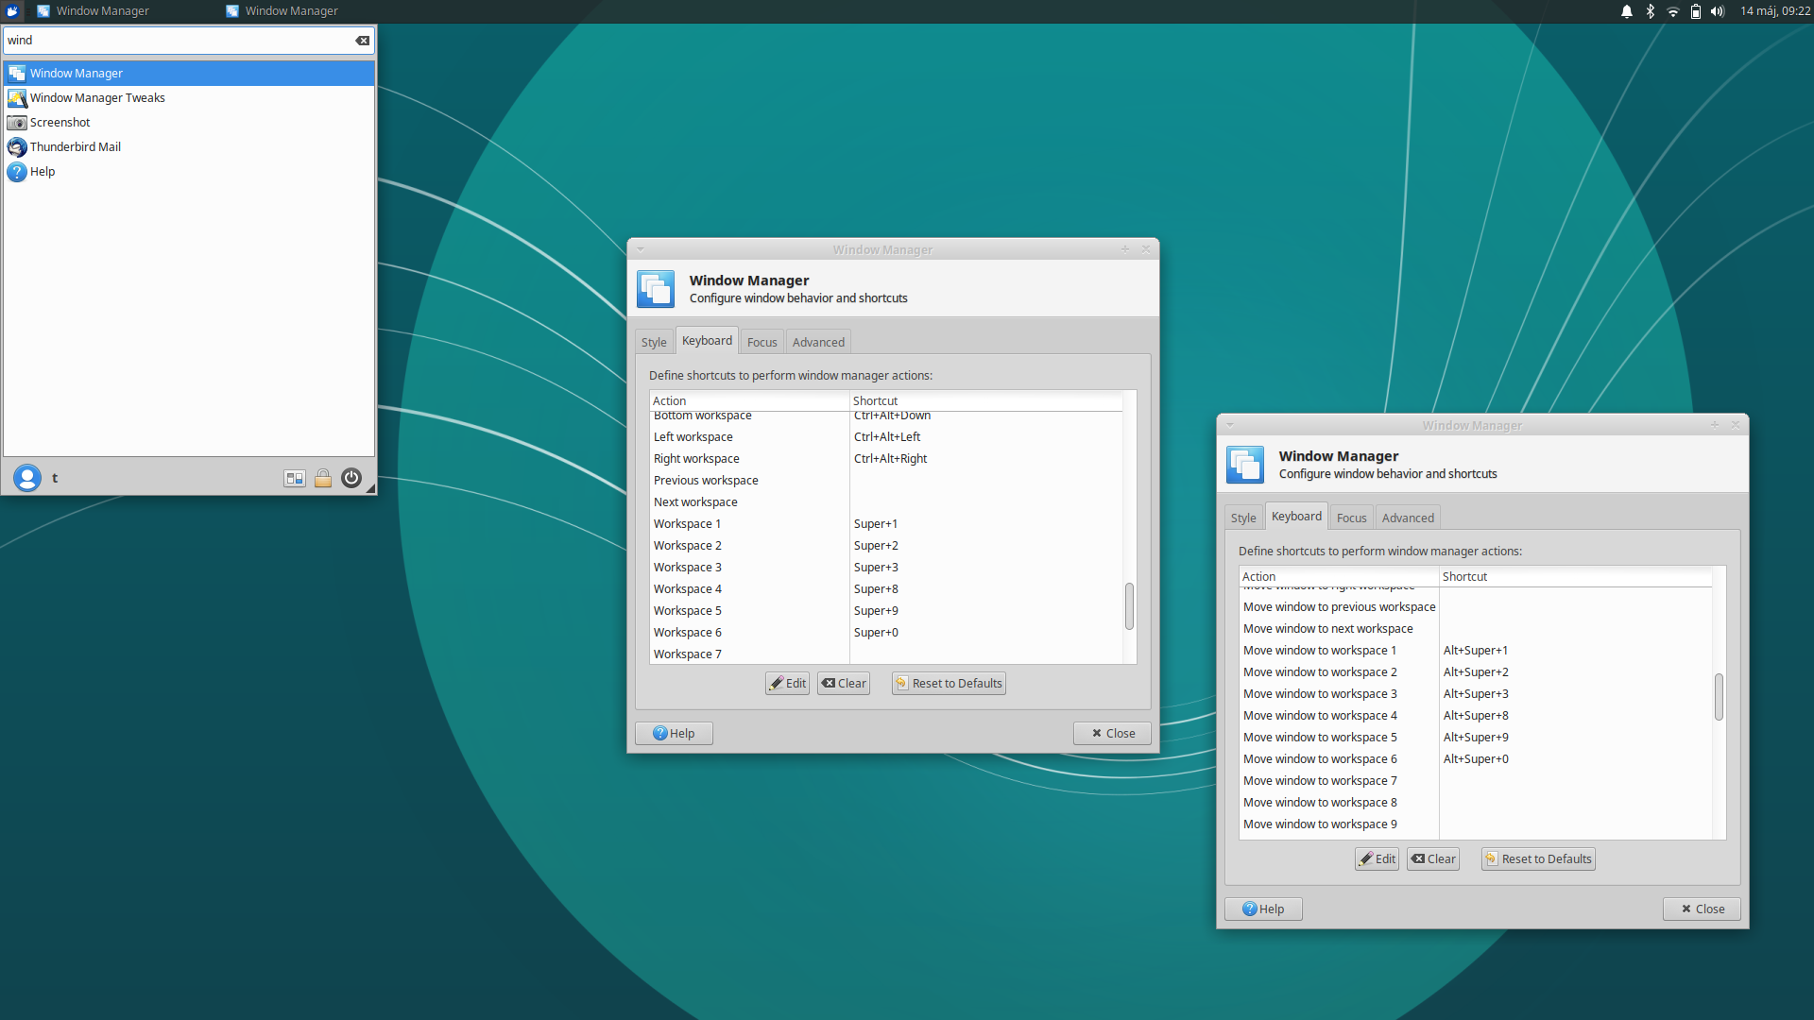This screenshot has height=1020, width=1814.
Task: Click the Whisker menu icon in panel
Action: pyautogui.click(x=12, y=11)
